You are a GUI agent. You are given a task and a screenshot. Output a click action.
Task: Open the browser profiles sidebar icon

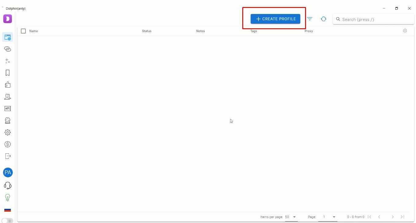pyautogui.click(x=8, y=37)
